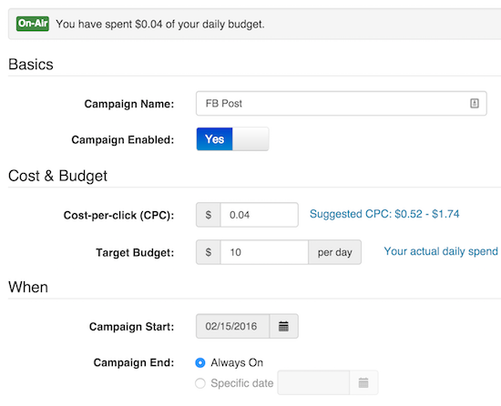Image resolution: width=501 pixels, height=406 pixels.
Task: Click the Cost-per-click value field
Action: [x=260, y=215]
